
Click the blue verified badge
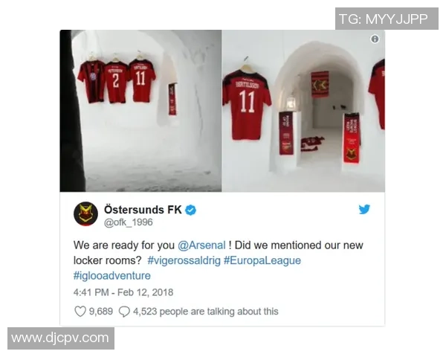190,210
